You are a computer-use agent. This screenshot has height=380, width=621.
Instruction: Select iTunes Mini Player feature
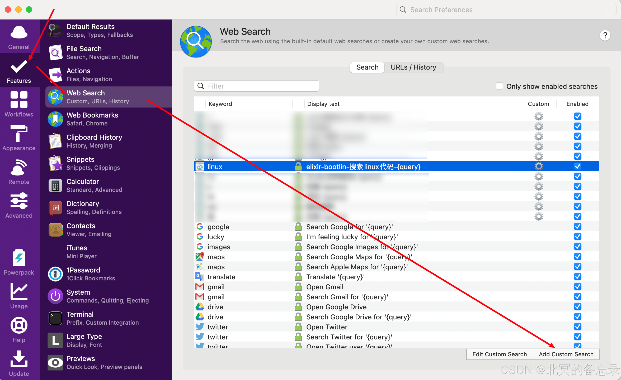(x=109, y=252)
